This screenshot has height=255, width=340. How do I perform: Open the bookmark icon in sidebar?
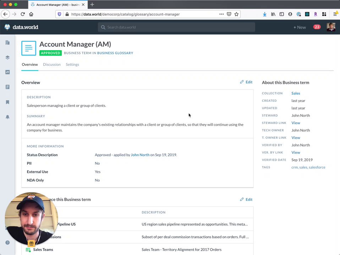(7, 102)
